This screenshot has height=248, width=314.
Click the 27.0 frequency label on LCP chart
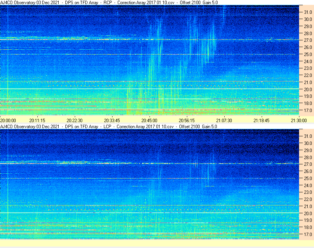coord(308,164)
